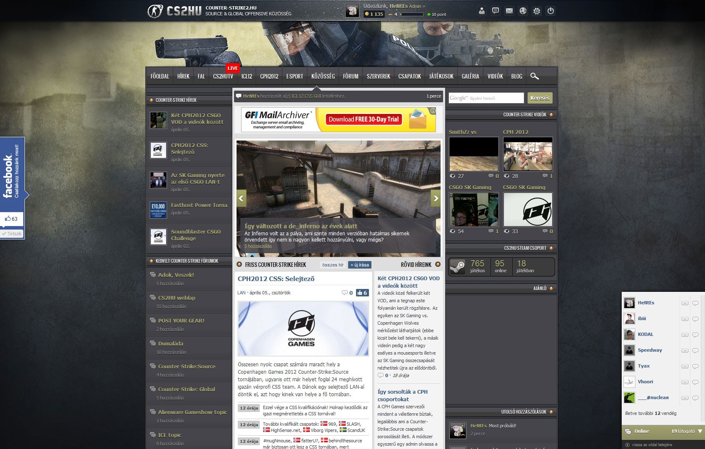Viewport: 705px width, 449px height.
Task: Click the experience progress bar in top bar
Action: (411, 14)
